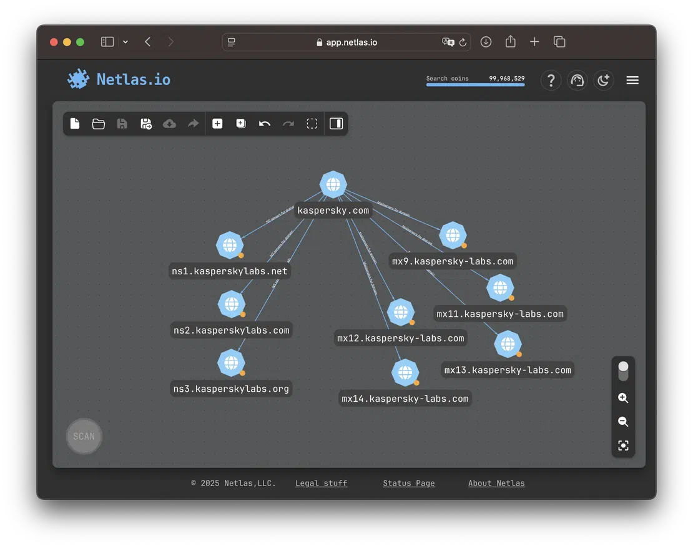Click the cloud download icon in toolbar

pyautogui.click(x=169, y=124)
